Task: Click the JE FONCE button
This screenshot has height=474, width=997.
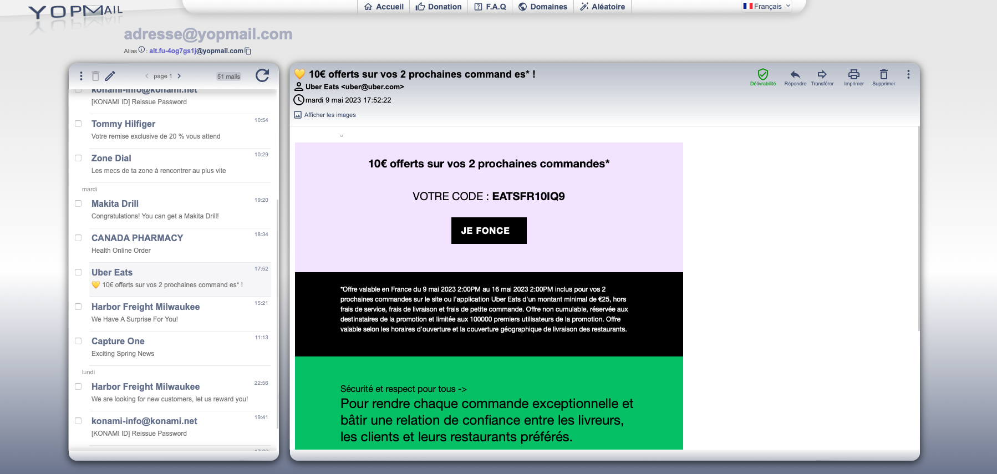Action: coord(489,231)
